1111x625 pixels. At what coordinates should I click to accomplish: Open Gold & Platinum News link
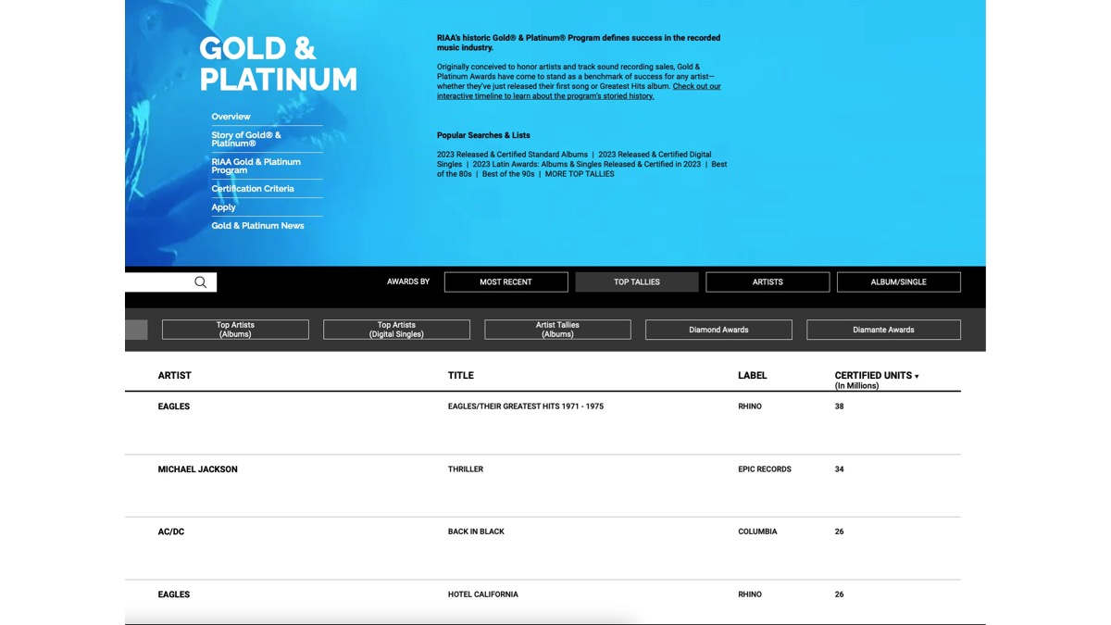tap(257, 226)
